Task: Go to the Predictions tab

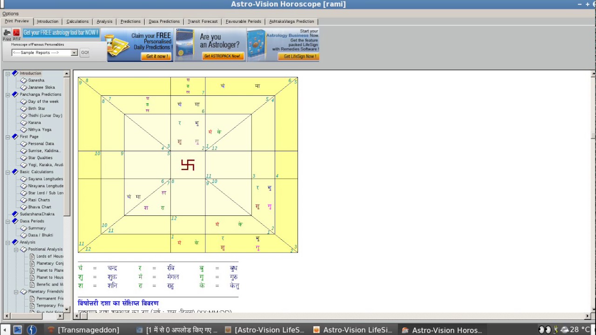Action: point(130,21)
